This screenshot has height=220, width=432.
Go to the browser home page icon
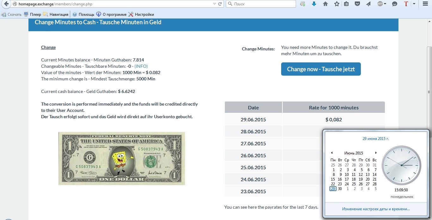click(325, 4)
